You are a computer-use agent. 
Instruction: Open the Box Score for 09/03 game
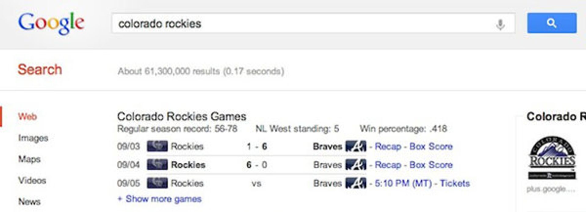(431, 147)
